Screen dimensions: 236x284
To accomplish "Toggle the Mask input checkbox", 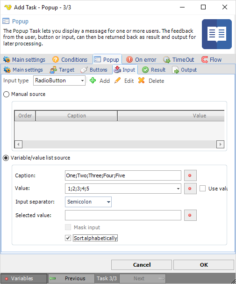I will tap(68, 227).
